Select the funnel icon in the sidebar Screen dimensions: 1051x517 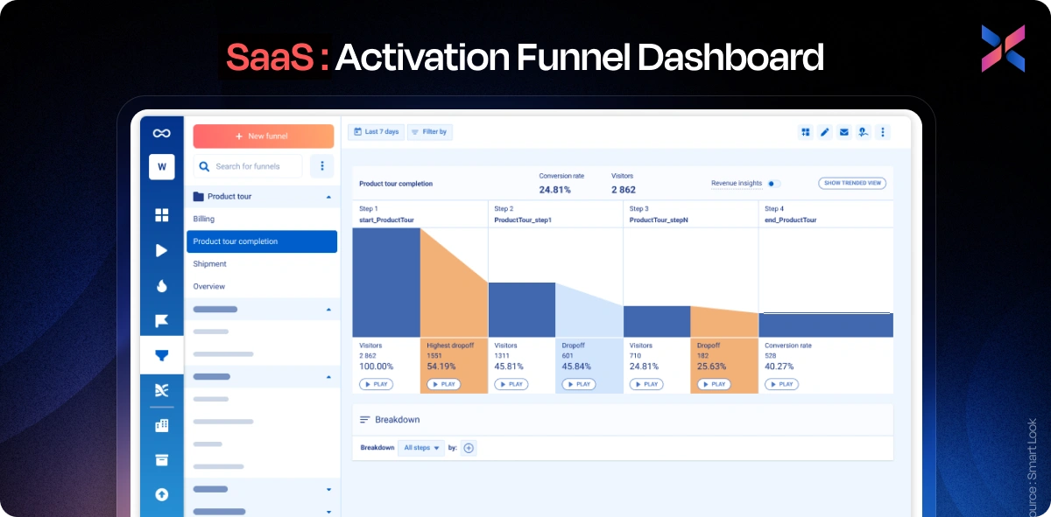click(161, 355)
